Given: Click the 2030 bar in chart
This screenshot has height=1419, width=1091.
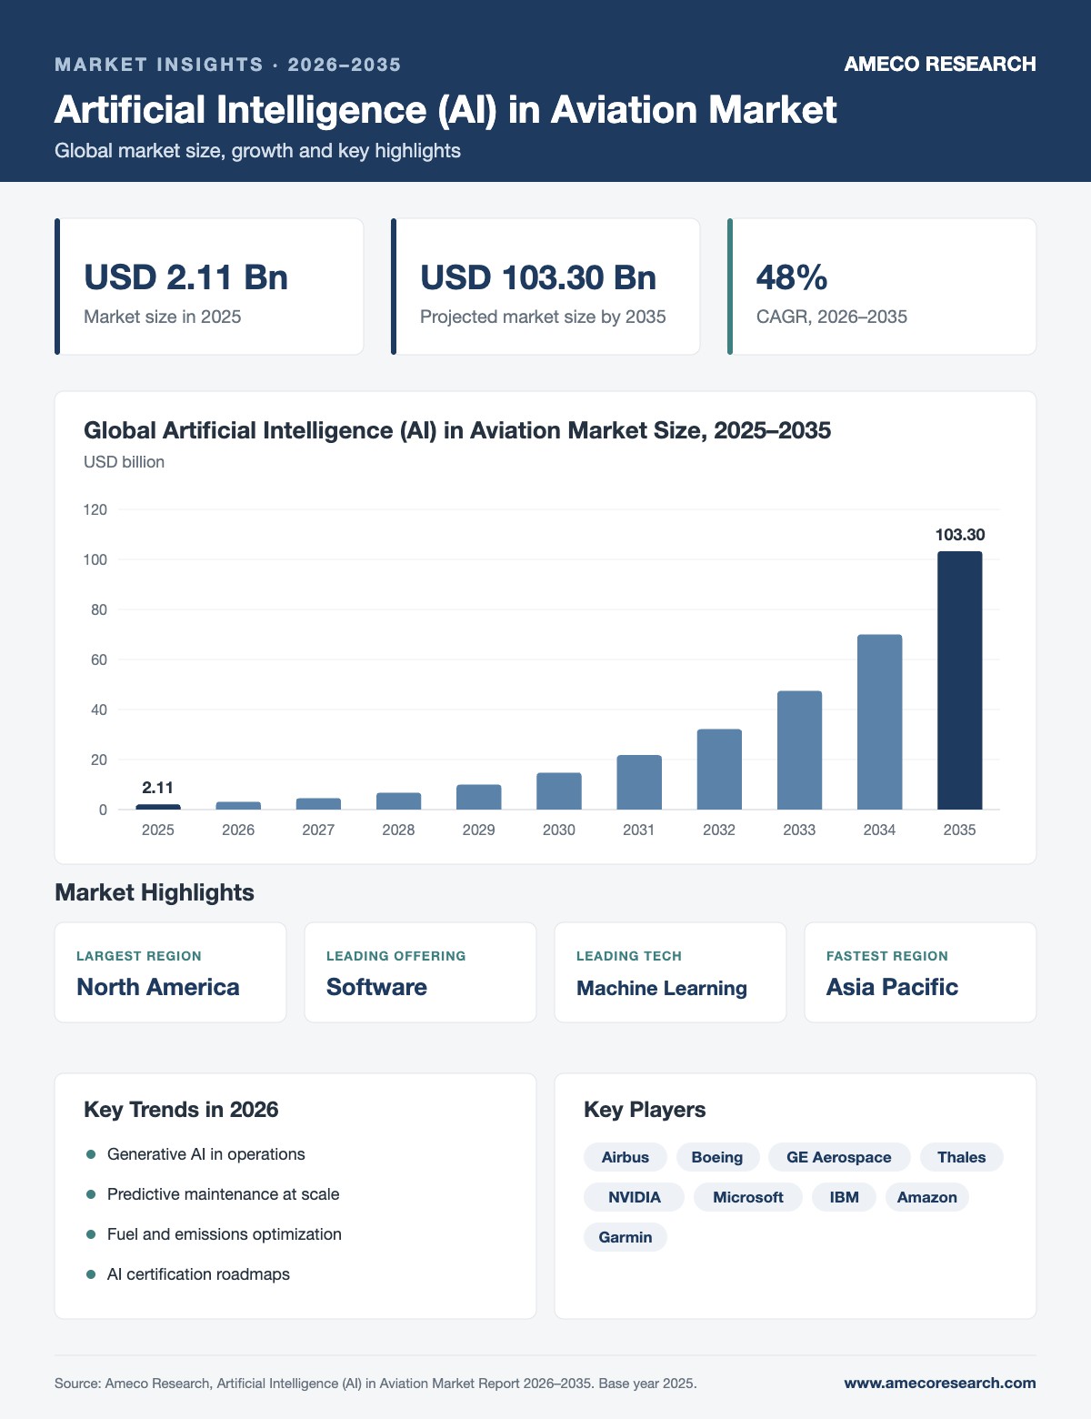Looking at the screenshot, I should pos(559,791).
